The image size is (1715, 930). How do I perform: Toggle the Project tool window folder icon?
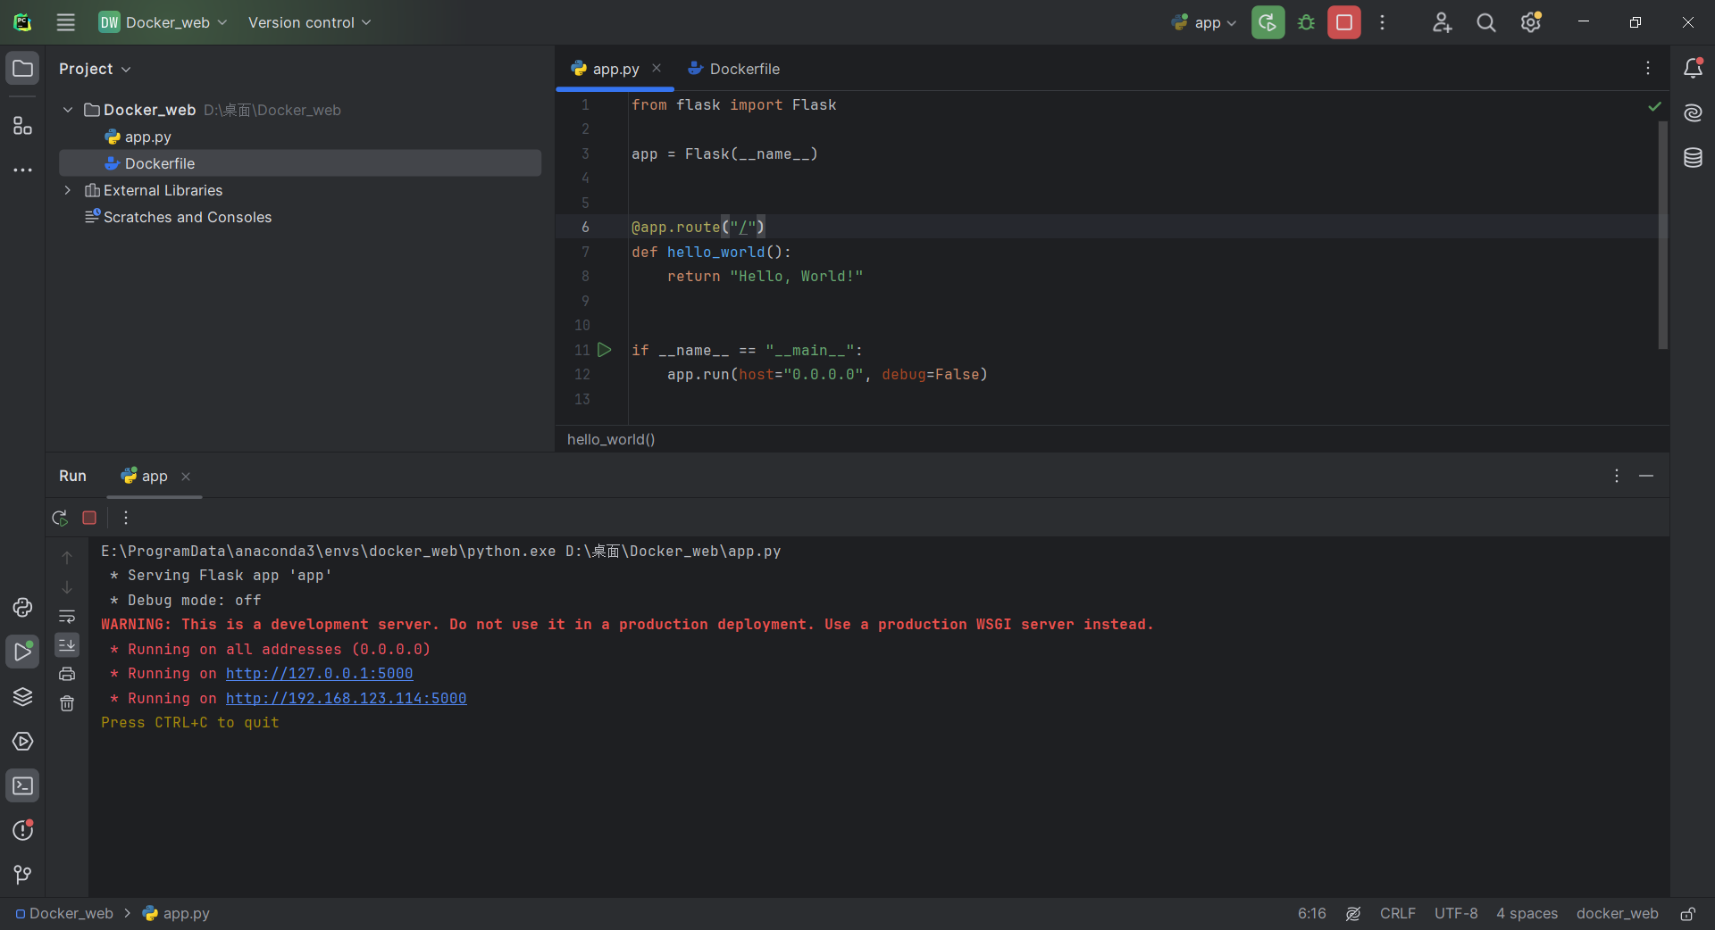pyautogui.click(x=22, y=68)
